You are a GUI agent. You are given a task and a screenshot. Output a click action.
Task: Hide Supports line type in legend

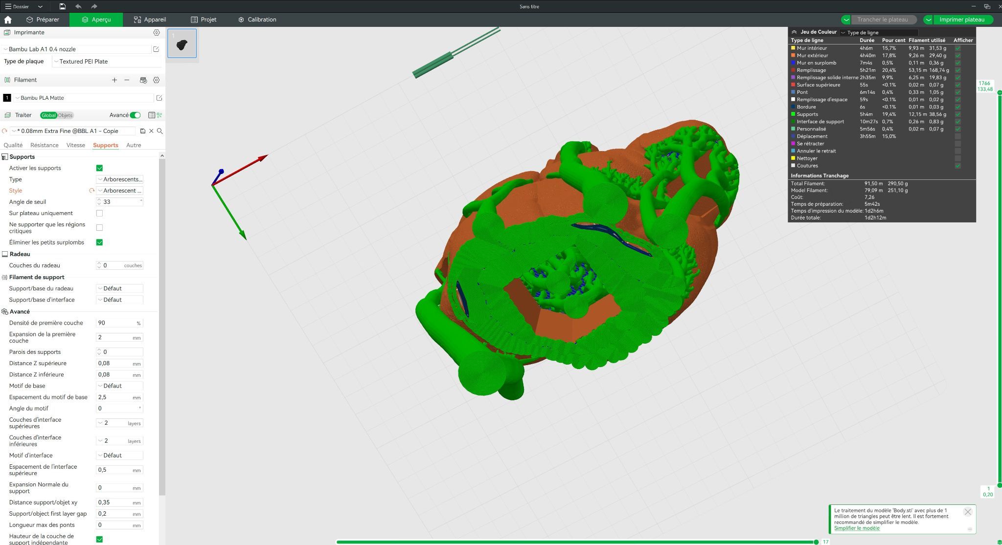[x=957, y=114]
